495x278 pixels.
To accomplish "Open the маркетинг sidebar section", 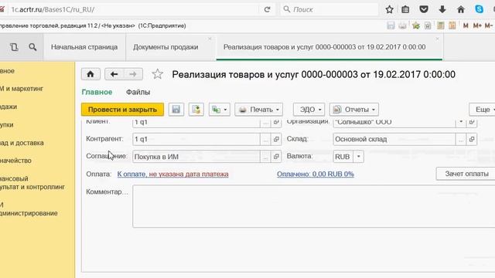I will 22,89.
